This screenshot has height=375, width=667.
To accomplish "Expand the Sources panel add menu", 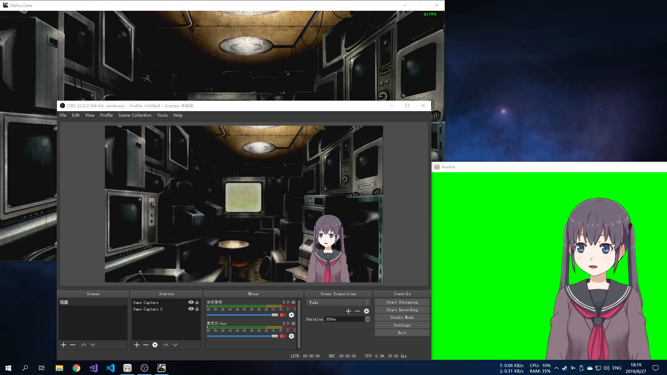I will pos(137,345).
